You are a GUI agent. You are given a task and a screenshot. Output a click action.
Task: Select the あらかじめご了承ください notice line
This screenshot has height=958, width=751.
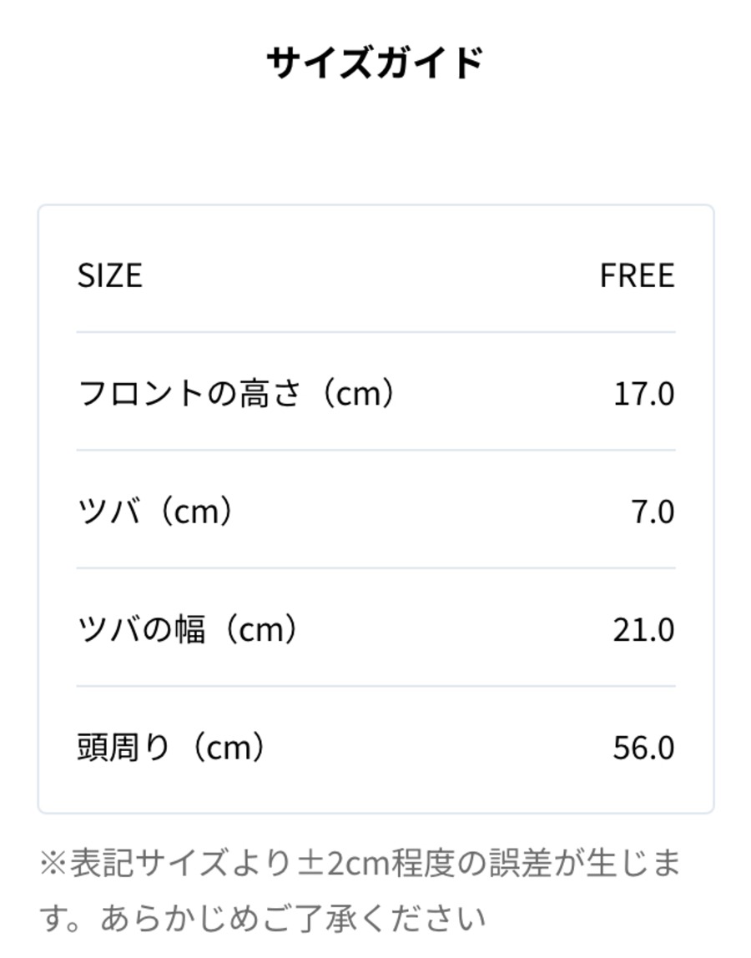[x=294, y=918]
